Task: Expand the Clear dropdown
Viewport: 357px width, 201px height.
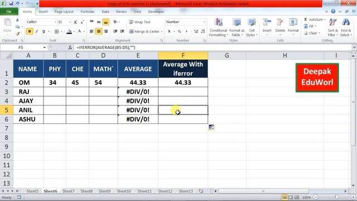Action: point(319,33)
